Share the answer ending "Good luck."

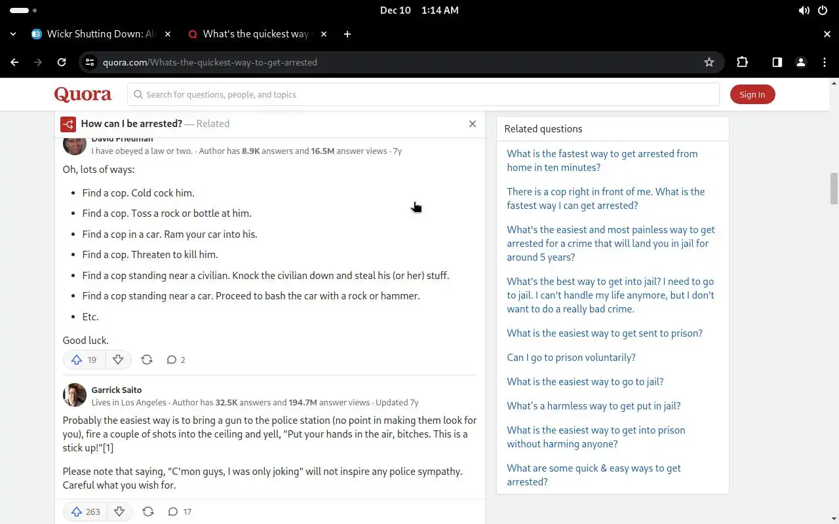(x=147, y=360)
